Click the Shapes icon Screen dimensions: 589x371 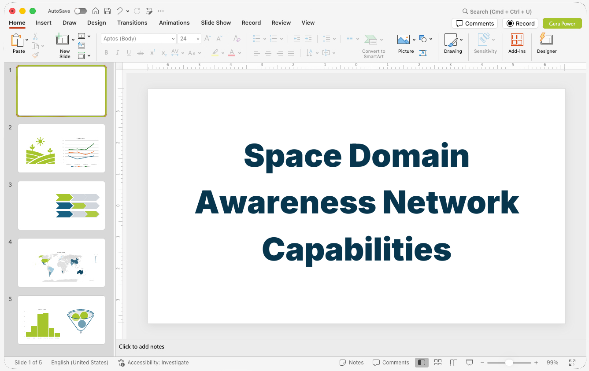click(423, 39)
